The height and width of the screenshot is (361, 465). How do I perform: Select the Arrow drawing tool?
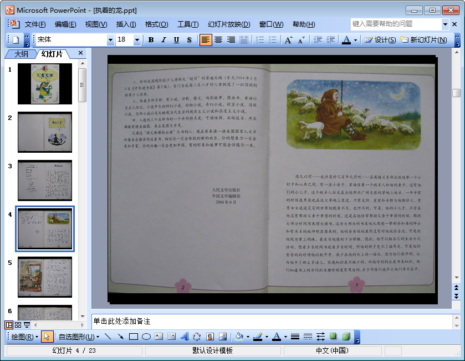[120, 337]
